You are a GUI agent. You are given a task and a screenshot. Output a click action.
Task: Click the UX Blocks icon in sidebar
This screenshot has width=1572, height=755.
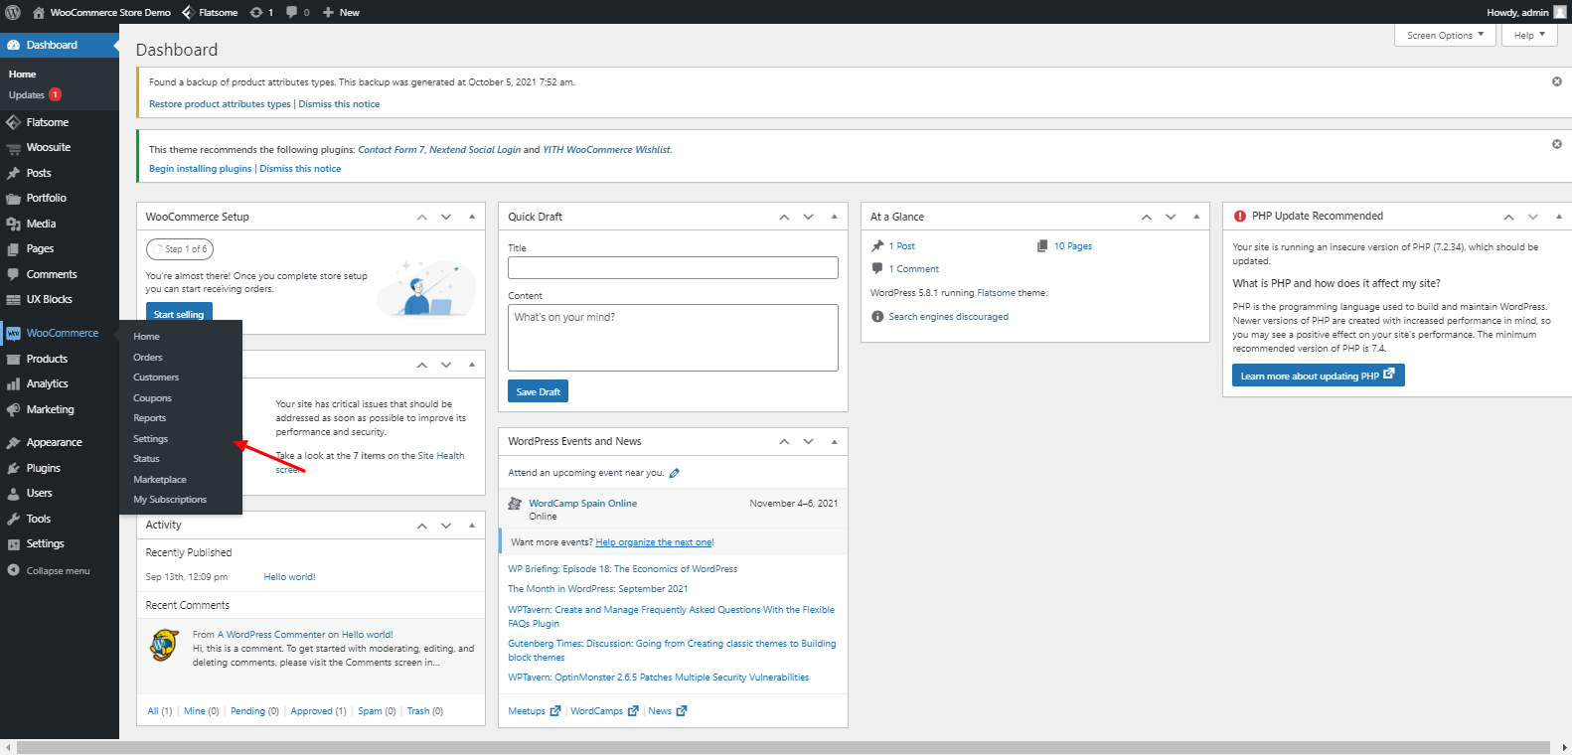point(14,299)
